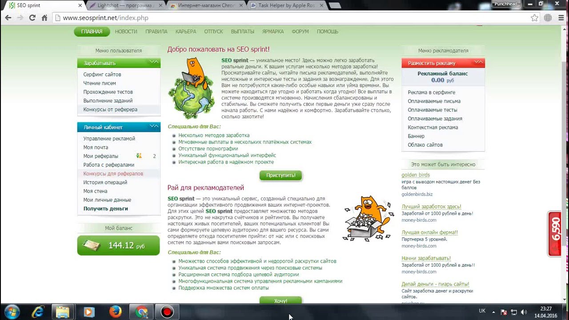Click the Приступить! button
569x320 pixels.
click(x=280, y=175)
